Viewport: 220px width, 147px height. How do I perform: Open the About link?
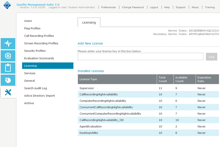tap(195, 7)
